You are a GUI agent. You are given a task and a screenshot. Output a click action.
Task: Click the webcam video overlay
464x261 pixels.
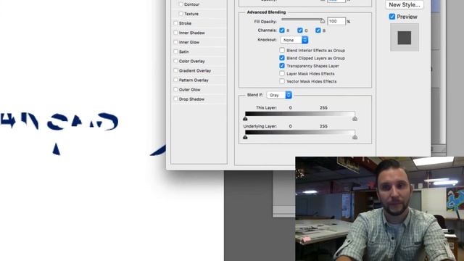(380, 209)
